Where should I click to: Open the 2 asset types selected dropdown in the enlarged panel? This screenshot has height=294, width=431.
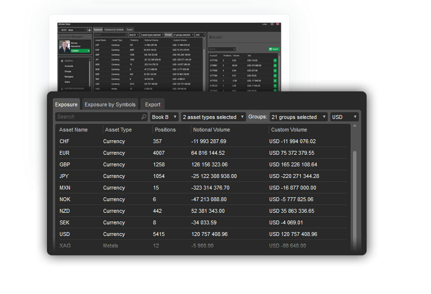[213, 117]
